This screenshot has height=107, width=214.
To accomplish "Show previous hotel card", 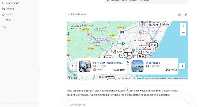I will (x=72, y=66).
